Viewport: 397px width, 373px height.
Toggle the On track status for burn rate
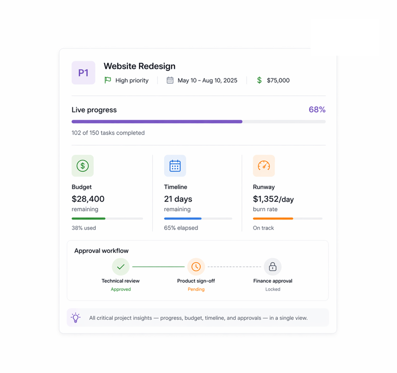263,228
